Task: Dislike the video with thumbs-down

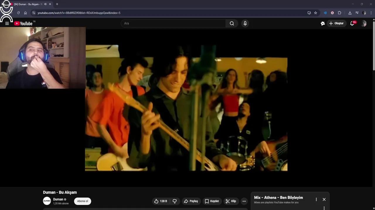Action: [175, 201]
